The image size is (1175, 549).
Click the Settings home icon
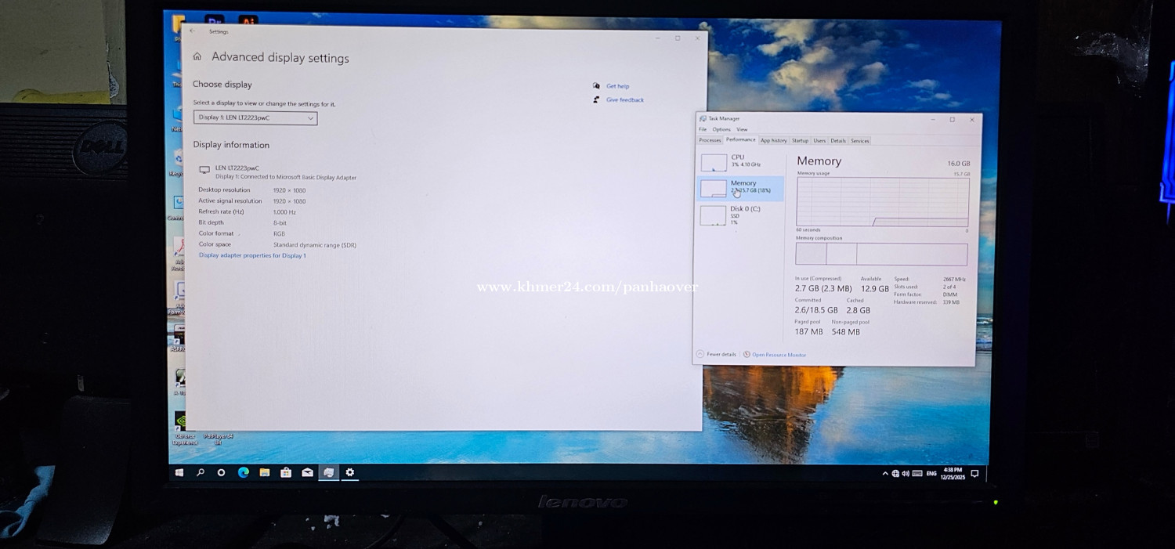point(197,57)
